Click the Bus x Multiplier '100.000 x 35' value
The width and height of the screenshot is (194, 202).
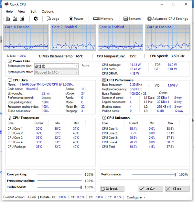click(x=138, y=93)
